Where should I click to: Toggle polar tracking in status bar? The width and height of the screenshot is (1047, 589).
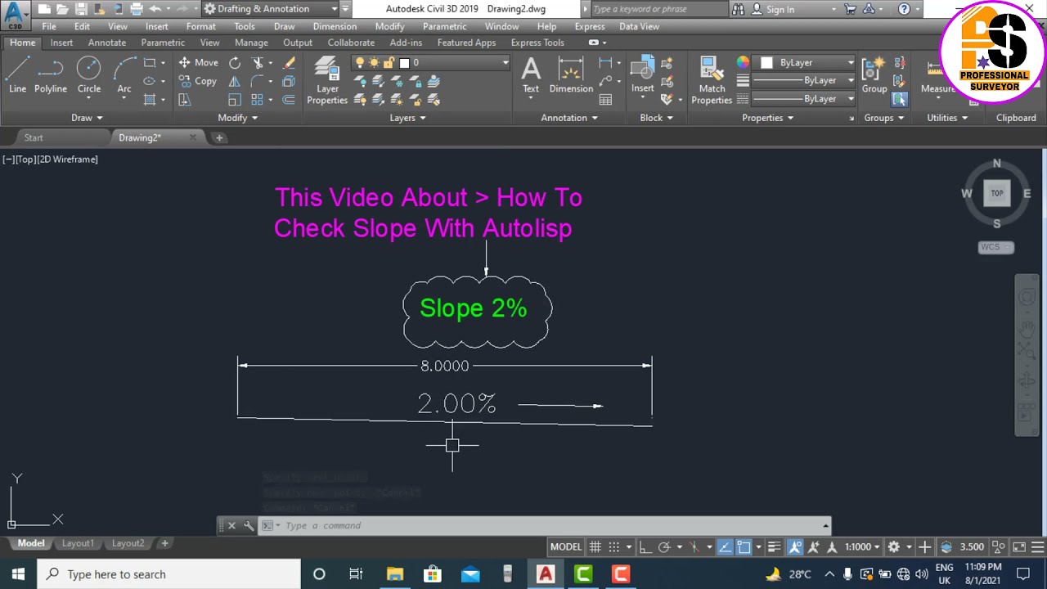[664, 546]
